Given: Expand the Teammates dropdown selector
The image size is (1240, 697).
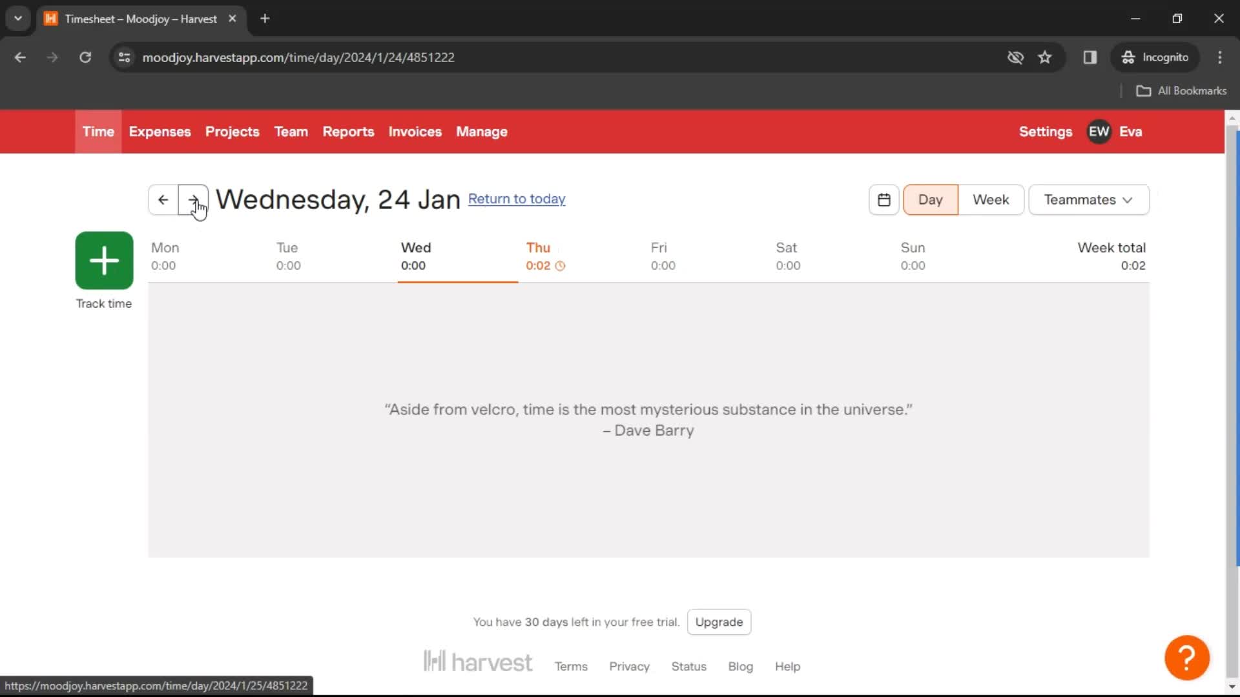Looking at the screenshot, I should [x=1088, y=198].
